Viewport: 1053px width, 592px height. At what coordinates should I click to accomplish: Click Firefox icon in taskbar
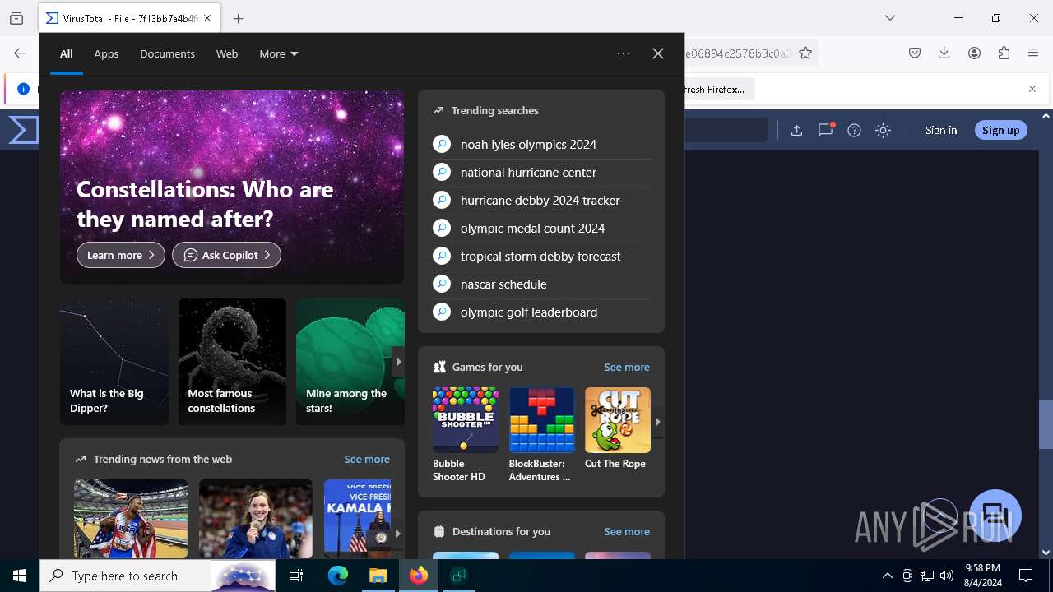point(419,576)
